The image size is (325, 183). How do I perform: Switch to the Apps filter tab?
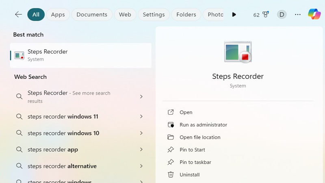coord(58,15)
